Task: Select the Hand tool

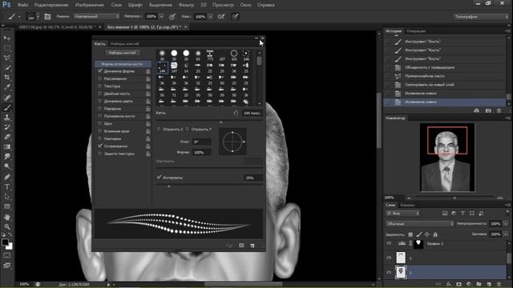Action: tap(7, 217)
